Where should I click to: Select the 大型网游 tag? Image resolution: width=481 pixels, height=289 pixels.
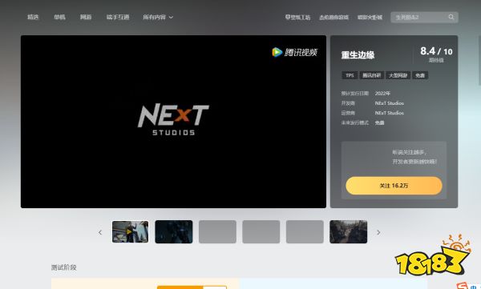(398, 75)
